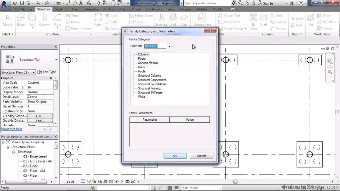Select the Beam tool in ribbon
The width and height of the screenshot is (340, 191).
click(21, 20)
